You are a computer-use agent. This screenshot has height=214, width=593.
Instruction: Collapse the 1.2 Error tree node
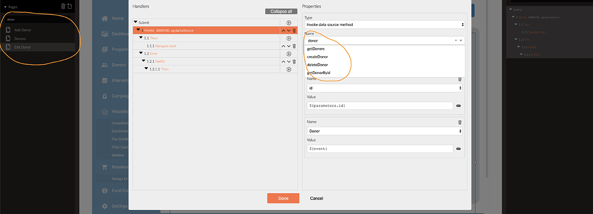pyautogui.click(x=141, y=53)
